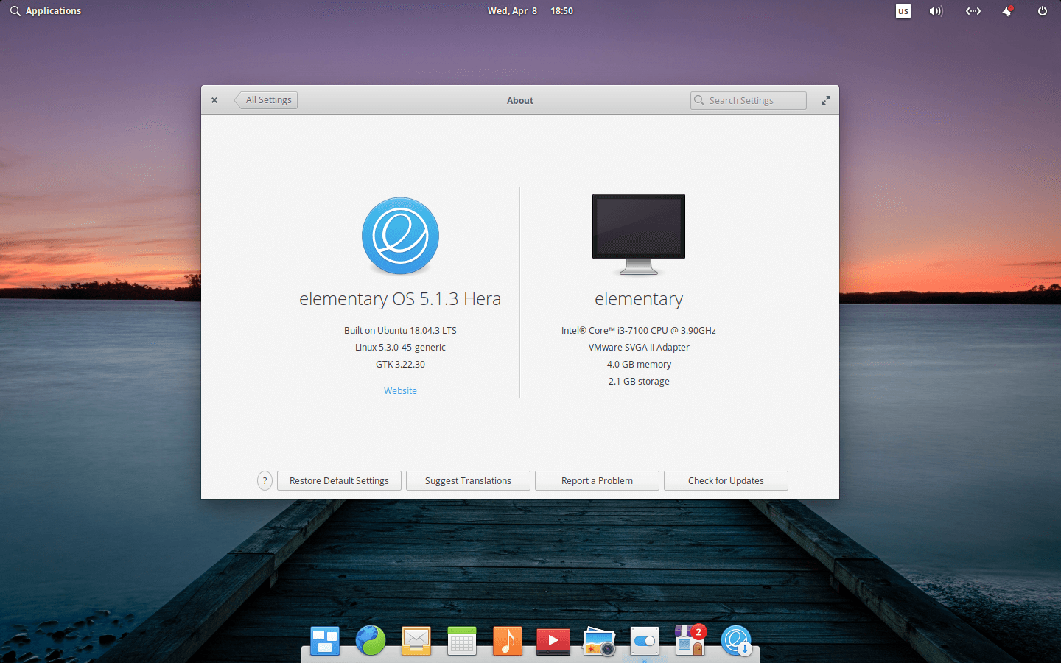Screen dimensions: 1061x663
Task: Click the elementary OS logo
Action: coord(400,236)
